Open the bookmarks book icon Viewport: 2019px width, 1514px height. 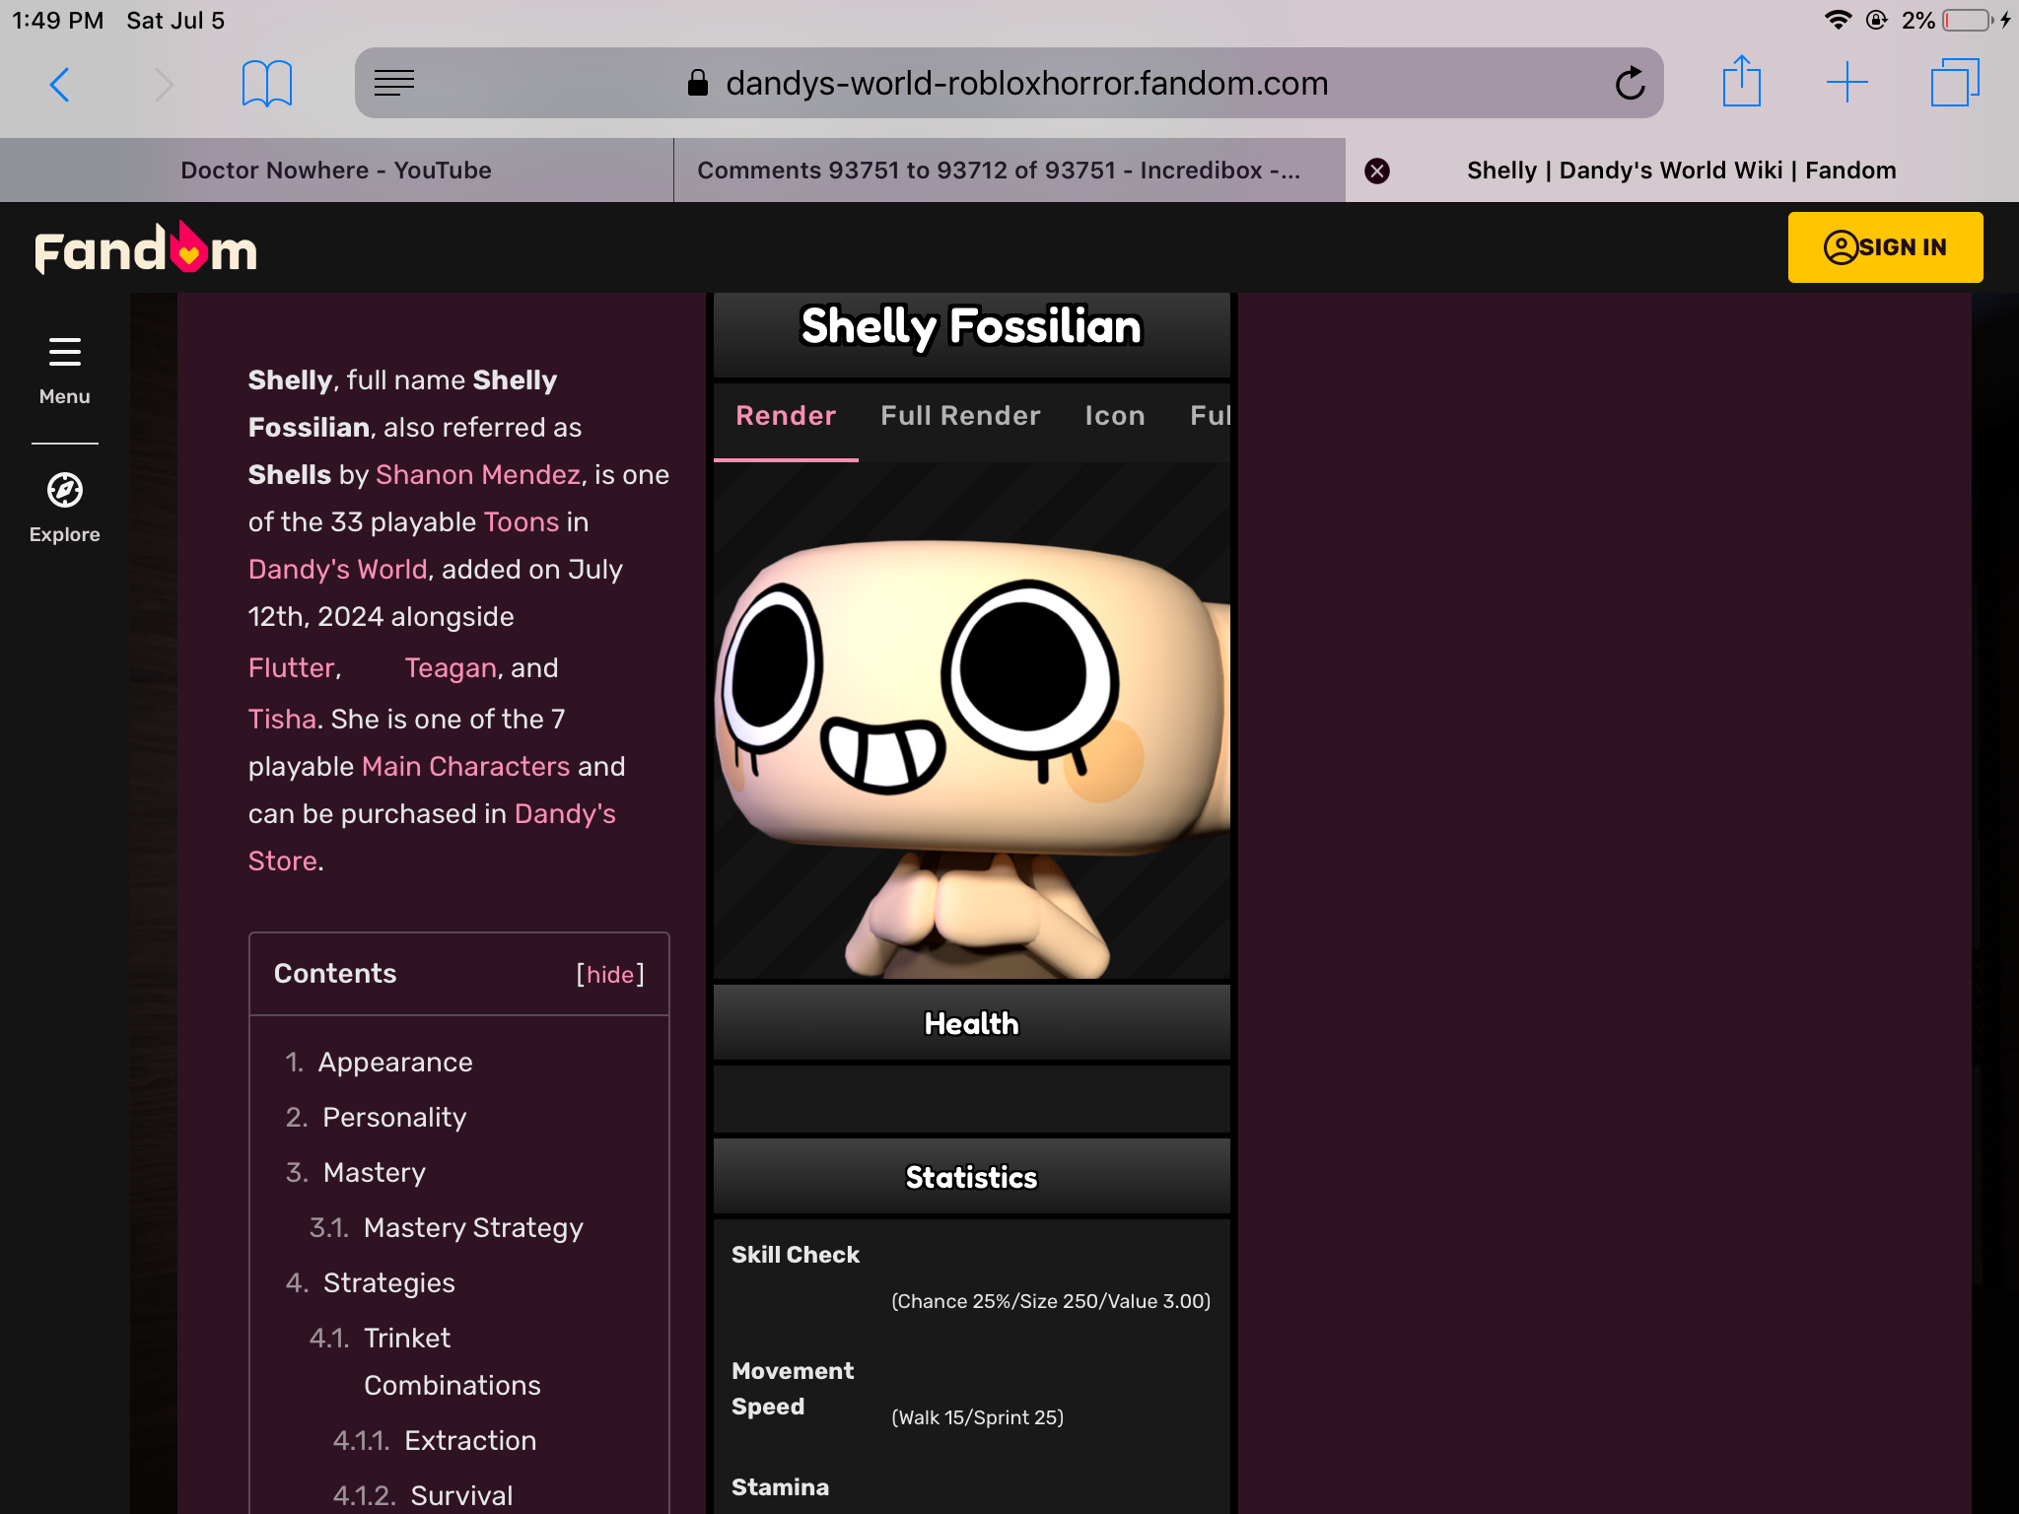coord(266,84)
